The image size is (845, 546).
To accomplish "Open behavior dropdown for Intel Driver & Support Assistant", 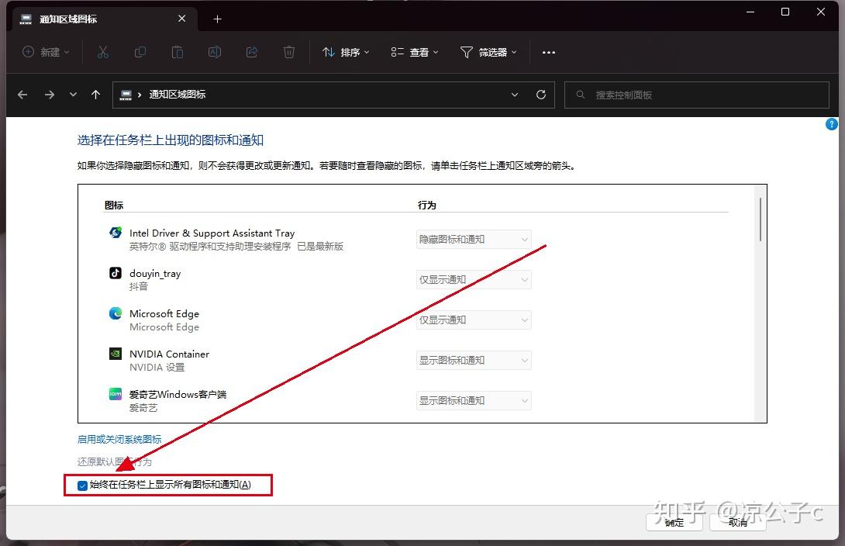I will [x=474, y=240].
